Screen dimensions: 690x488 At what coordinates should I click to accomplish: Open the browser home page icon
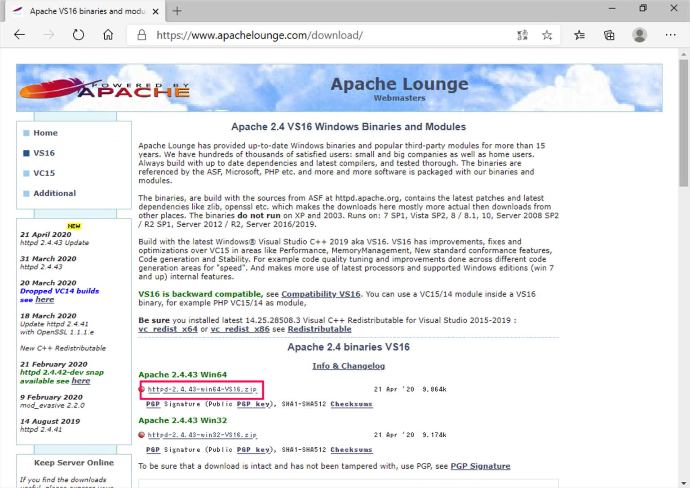(108, 35)
